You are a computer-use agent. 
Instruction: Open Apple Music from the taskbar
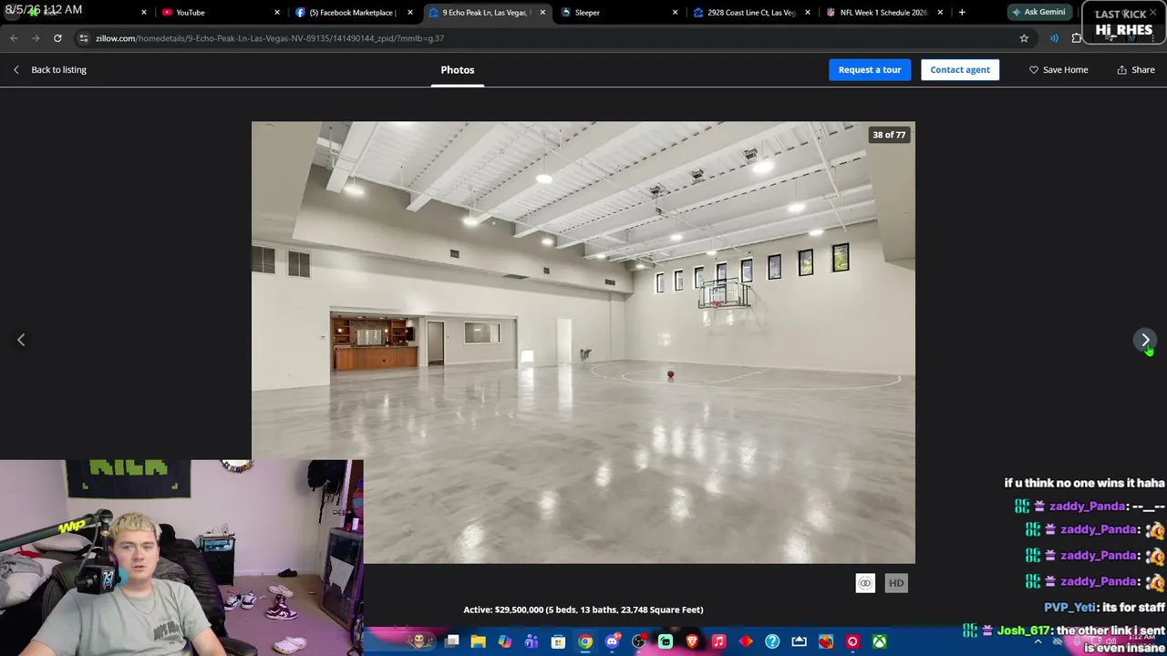pos(718,642)
